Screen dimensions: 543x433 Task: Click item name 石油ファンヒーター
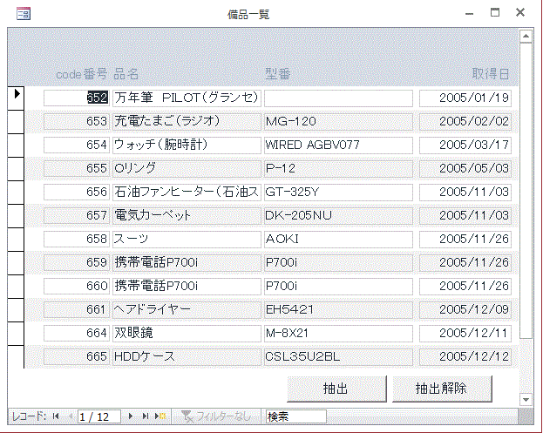pos(187,192)
